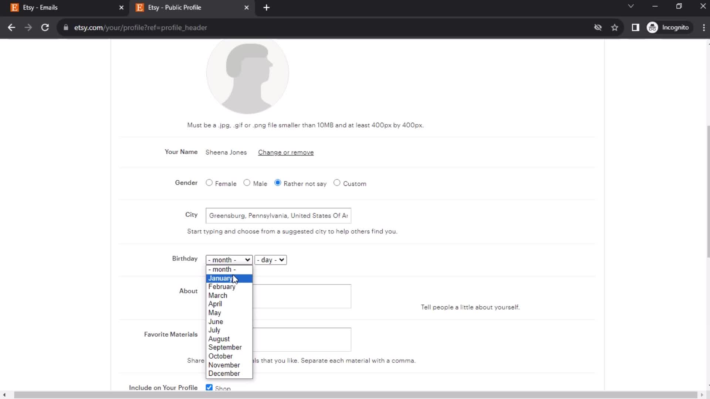Open the month selector dropdown
The height and width of the screenshot is (399, 710).
tap(229, 260)
